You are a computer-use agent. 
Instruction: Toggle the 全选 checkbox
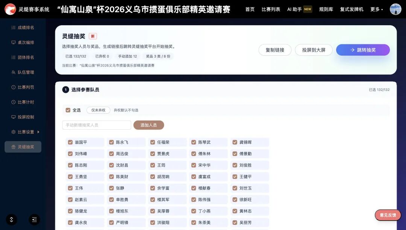(x=68, y=110)
